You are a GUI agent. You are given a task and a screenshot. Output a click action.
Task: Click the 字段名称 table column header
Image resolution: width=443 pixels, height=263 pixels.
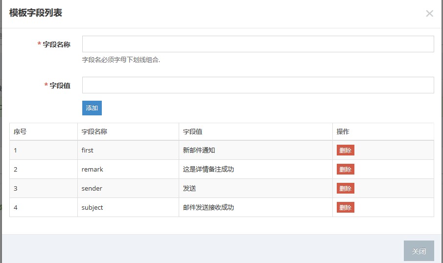pyautogui.click(x=94, y=131)
